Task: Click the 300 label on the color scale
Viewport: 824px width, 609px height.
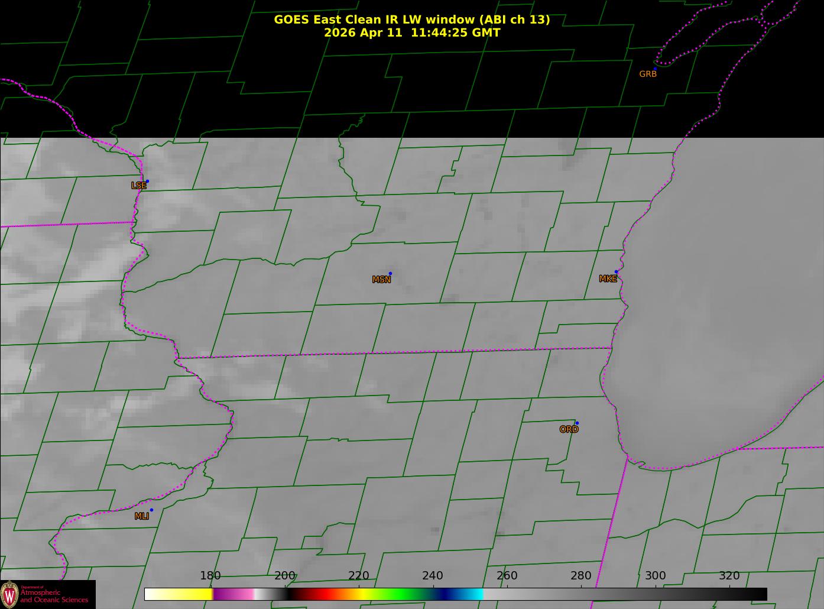Action: 656,575
